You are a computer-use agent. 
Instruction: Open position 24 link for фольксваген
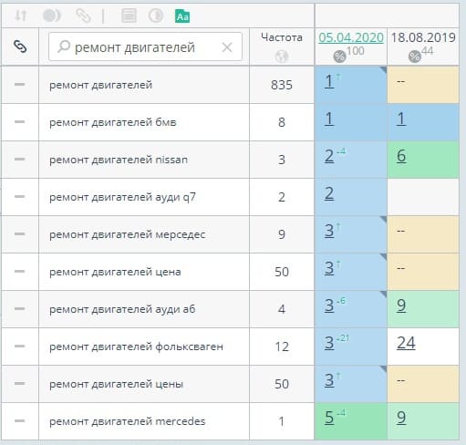click(x=406, y=344)
